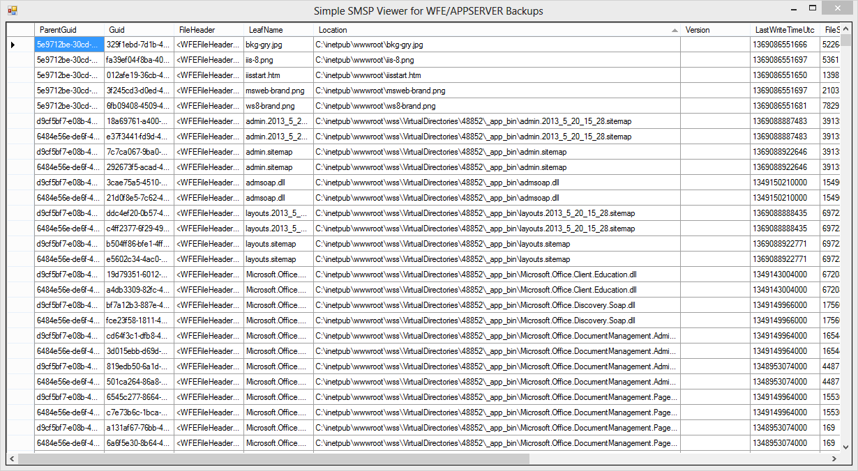
Task: Sort by the Guid column header
Action: click(x=139, y=30)
